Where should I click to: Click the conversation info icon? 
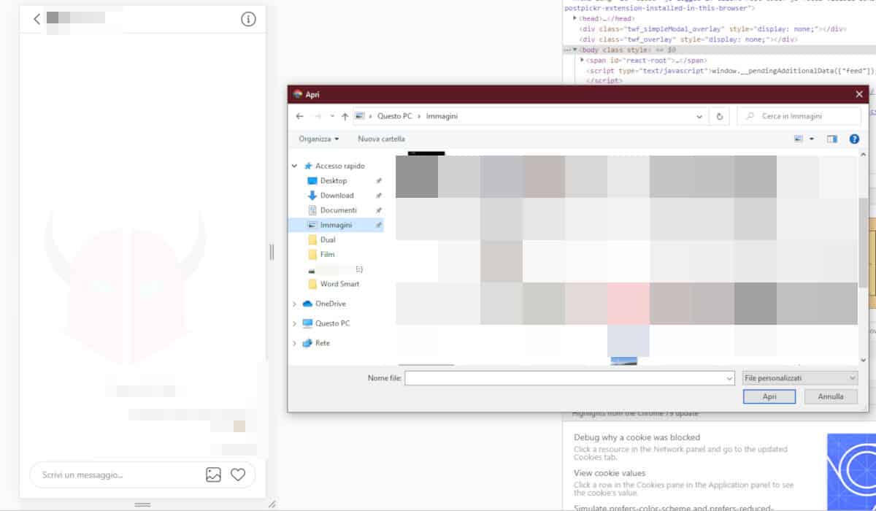pos(248,20)
